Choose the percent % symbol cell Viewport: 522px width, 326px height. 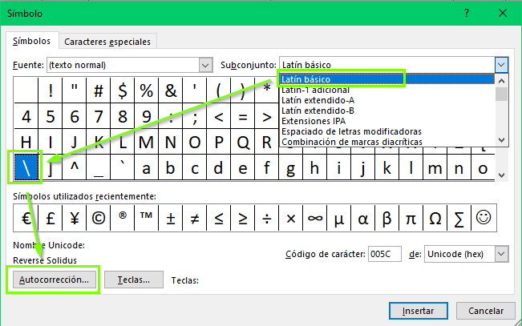[x=147, y=91]
